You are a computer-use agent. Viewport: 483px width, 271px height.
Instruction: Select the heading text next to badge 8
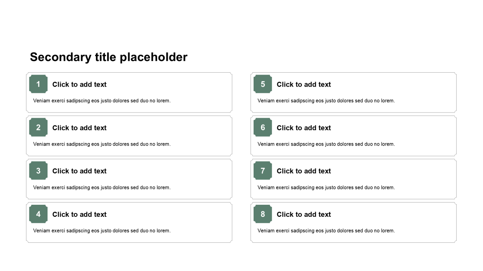(x=304, y=214)
